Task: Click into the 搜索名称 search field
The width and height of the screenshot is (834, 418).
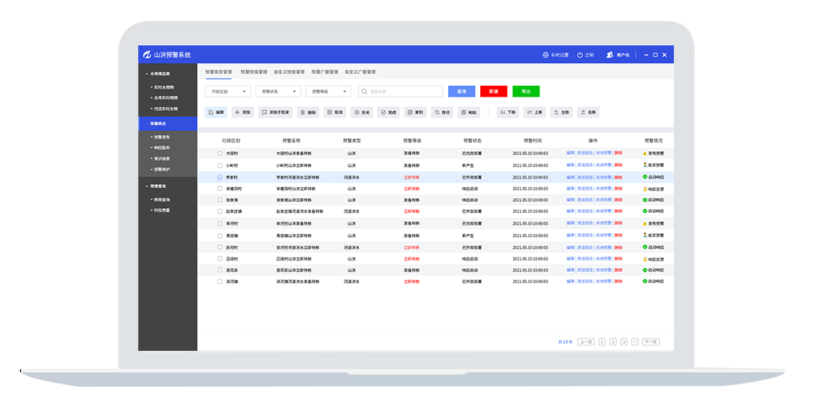Action: point(404,91)
